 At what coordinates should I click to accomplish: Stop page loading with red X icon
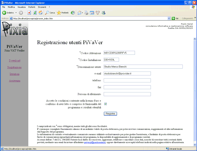tap(29, 13)
